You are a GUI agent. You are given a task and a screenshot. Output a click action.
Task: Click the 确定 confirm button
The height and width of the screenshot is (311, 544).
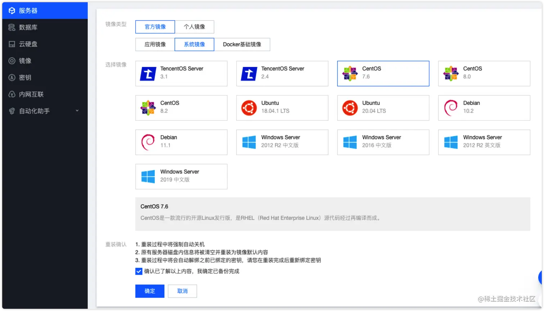pos(150,291)
